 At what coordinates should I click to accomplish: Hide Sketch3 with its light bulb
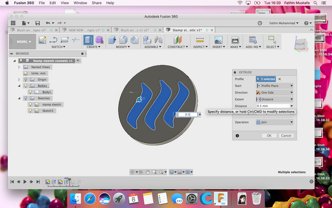(x=30, y=111)
